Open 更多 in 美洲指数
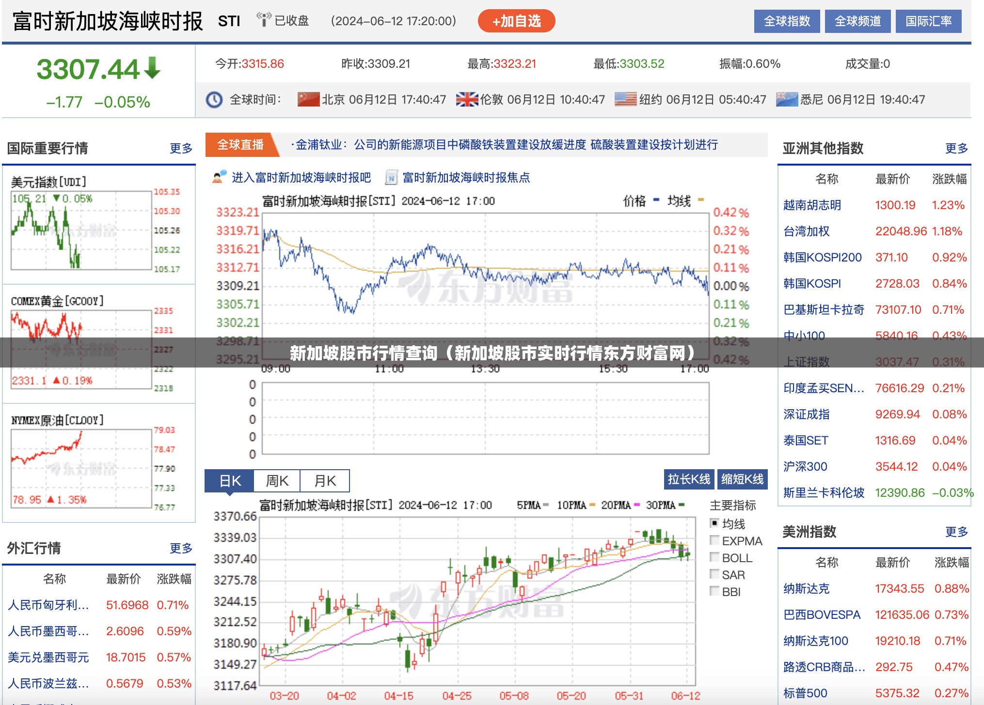 pos(957,532)
